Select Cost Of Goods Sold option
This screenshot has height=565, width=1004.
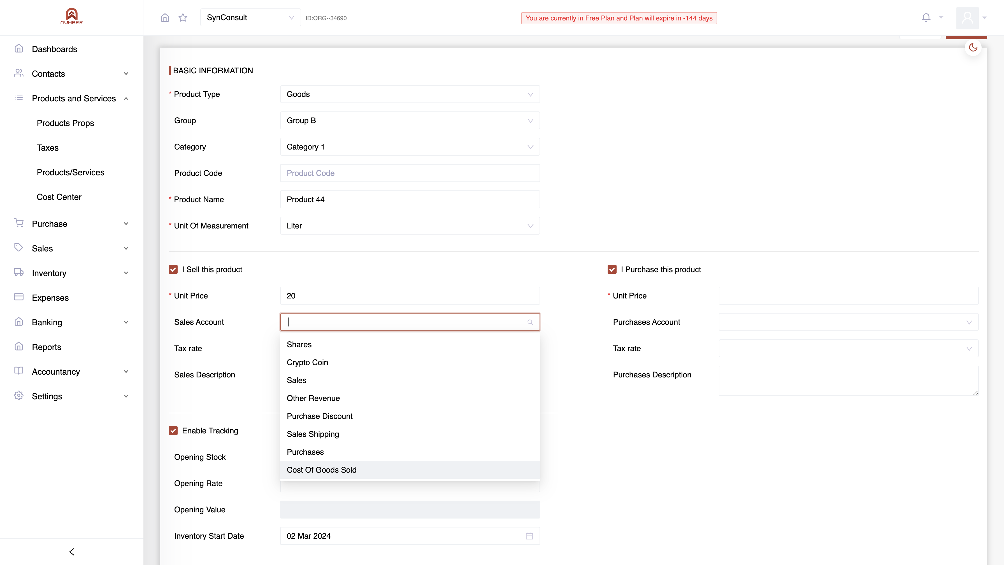click(x=410, y=470)
